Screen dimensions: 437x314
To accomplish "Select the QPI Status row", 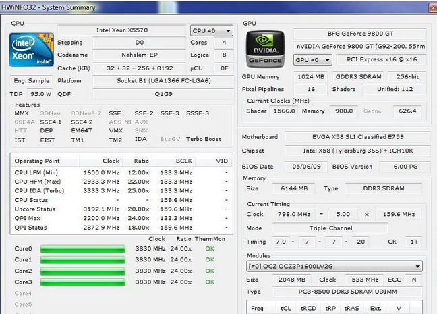I will 121,228.
